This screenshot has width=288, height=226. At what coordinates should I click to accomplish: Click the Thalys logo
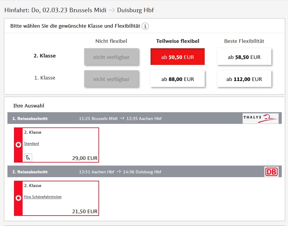261,118
